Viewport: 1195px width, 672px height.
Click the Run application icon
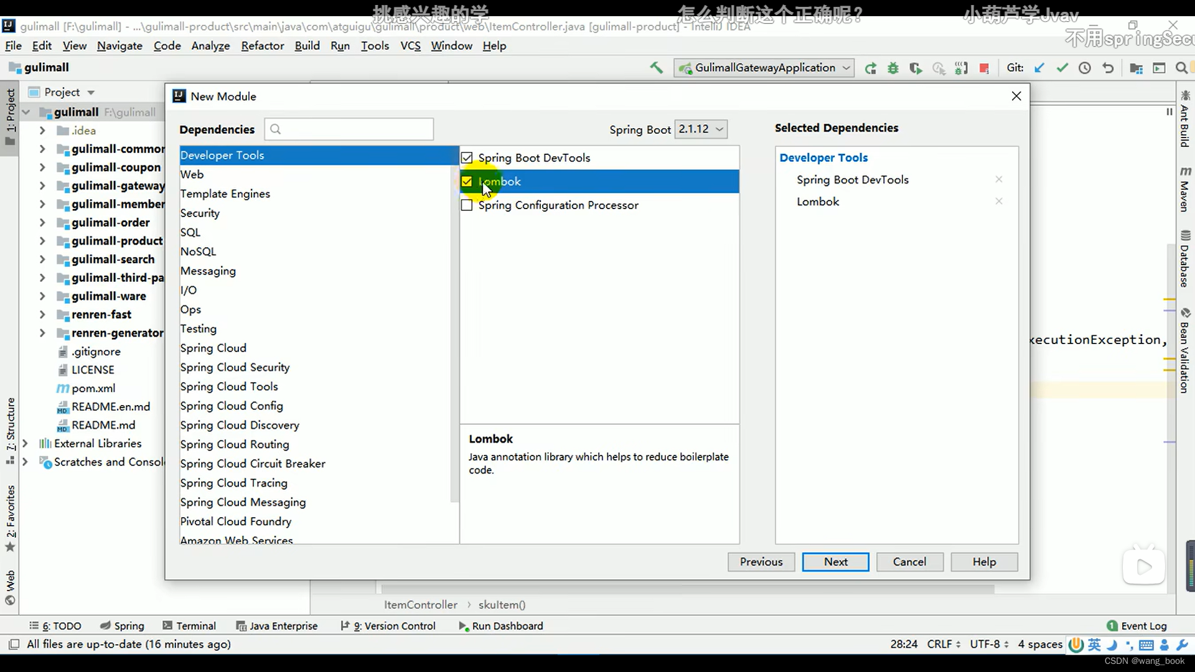pos(871,68)
